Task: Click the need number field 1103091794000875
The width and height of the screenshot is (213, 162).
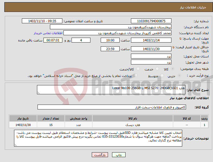Action: point(151,21)
